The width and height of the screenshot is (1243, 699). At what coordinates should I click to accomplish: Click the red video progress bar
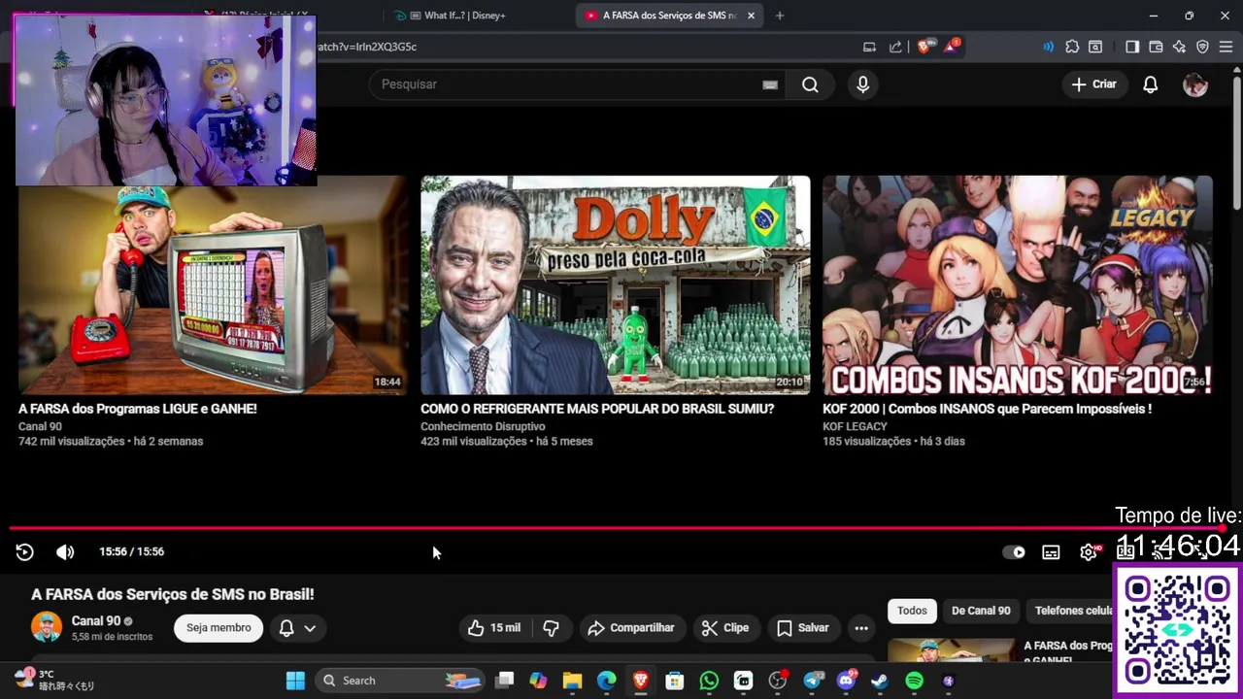(x=617, y=528)
